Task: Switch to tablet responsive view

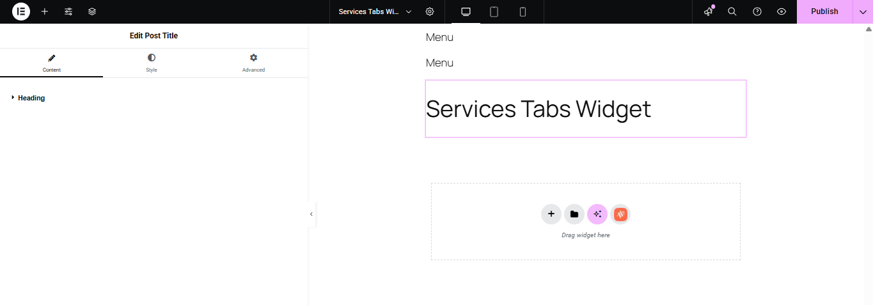Action: pos(494,12)
